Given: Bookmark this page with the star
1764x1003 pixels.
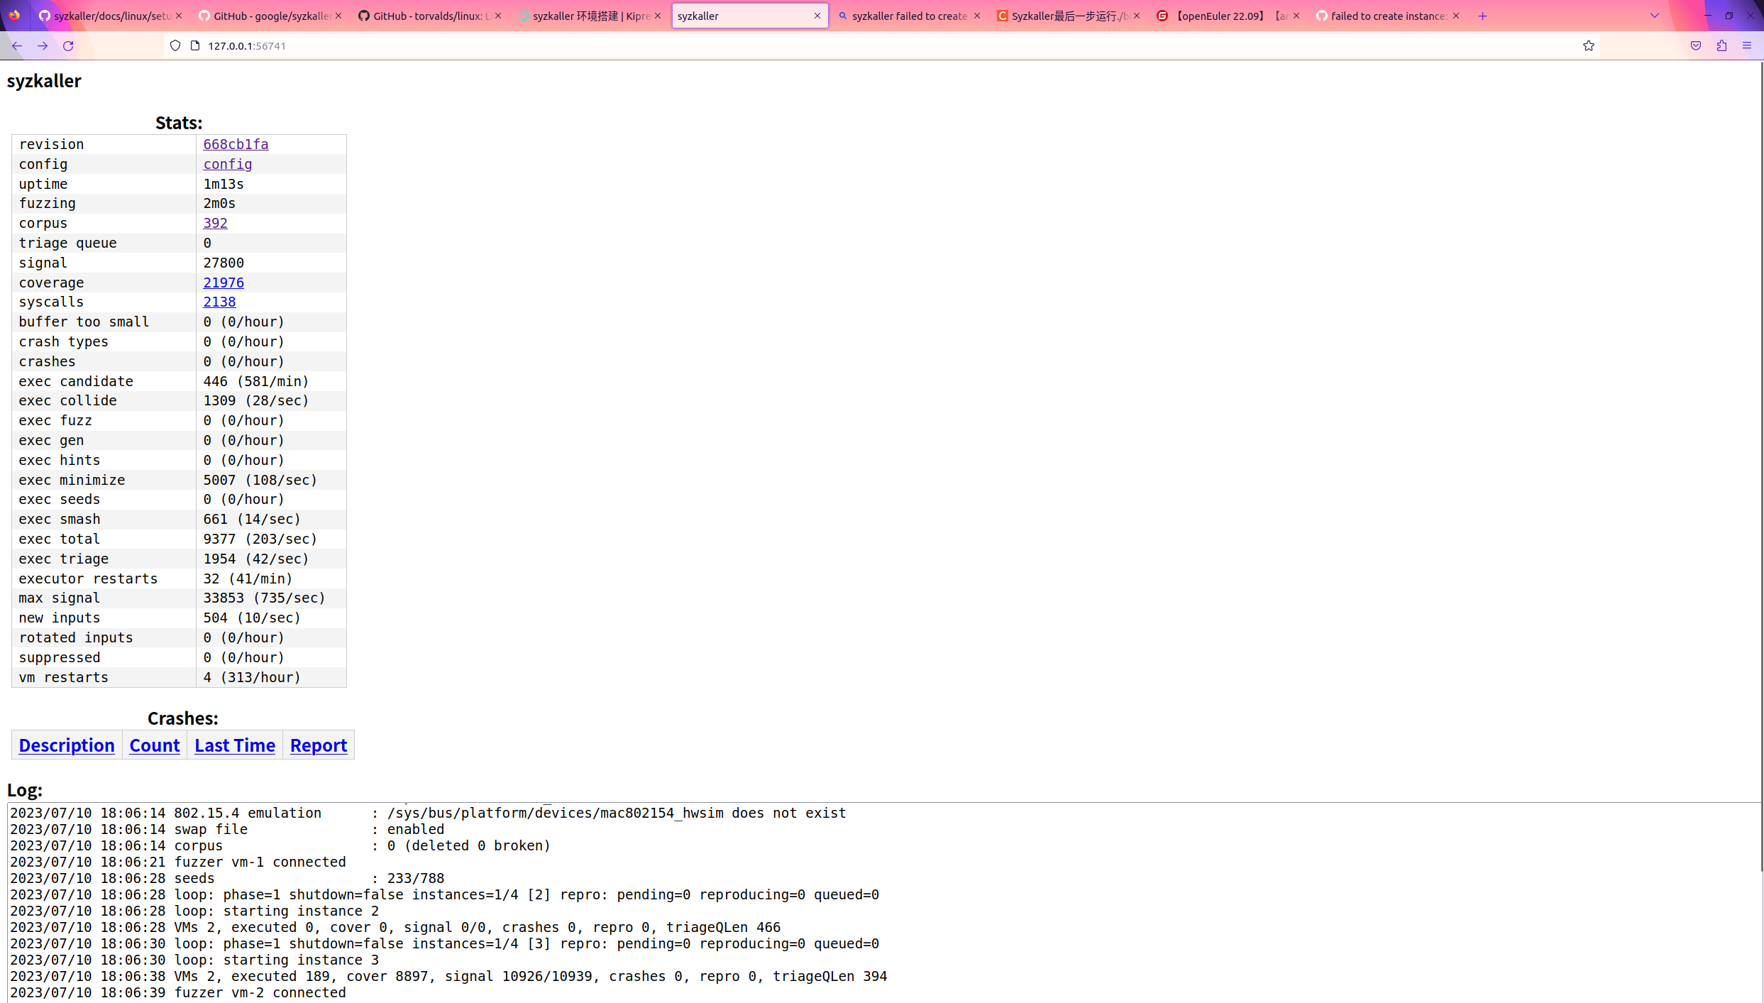Looking at the screenshot, I should (x=1588, y=45).
